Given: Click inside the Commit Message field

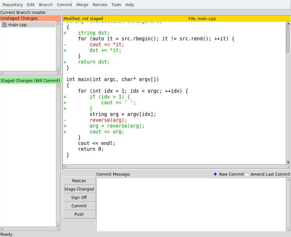Looking at the screenshot, I should point(190,203).
